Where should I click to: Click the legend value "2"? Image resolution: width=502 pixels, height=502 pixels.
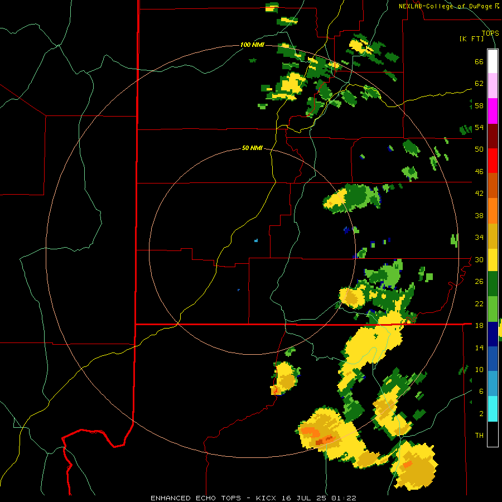point(481,414)
